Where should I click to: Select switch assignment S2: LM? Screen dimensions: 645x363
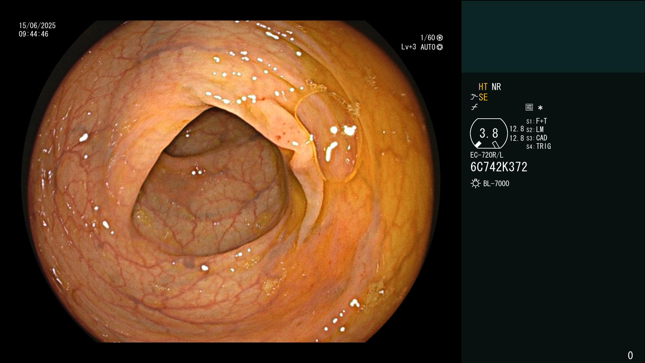pyautogui.click(x=535, y=129)
